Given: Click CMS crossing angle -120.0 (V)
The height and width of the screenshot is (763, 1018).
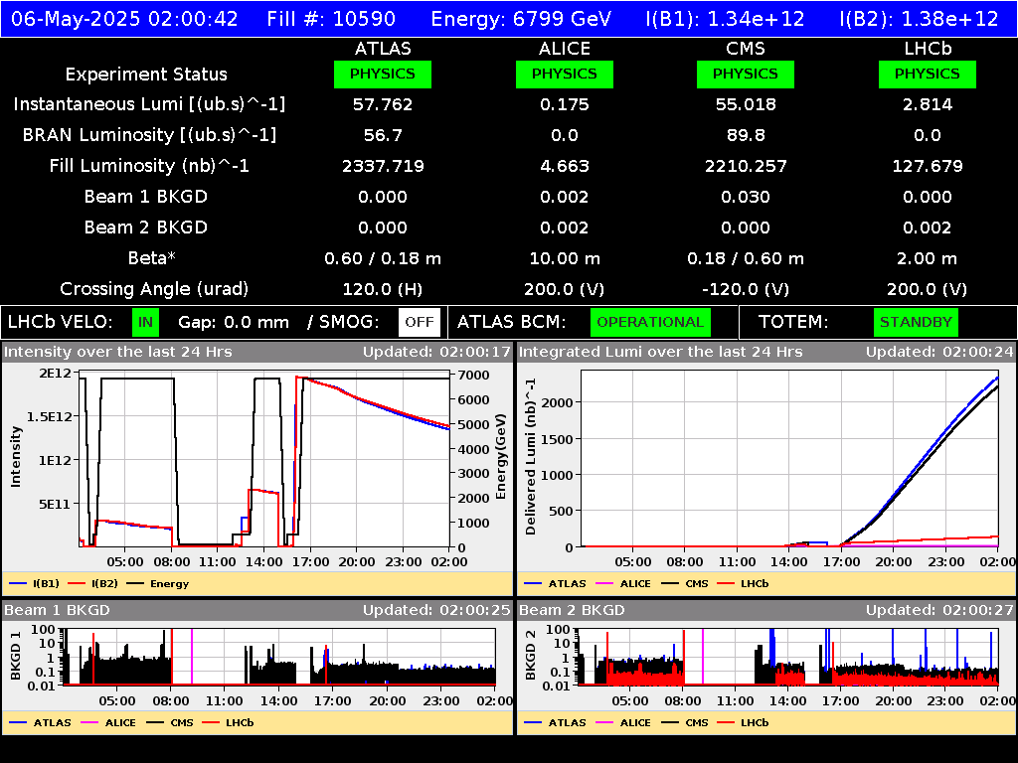Looking at the screenshot, I should [x=746, y=289].
